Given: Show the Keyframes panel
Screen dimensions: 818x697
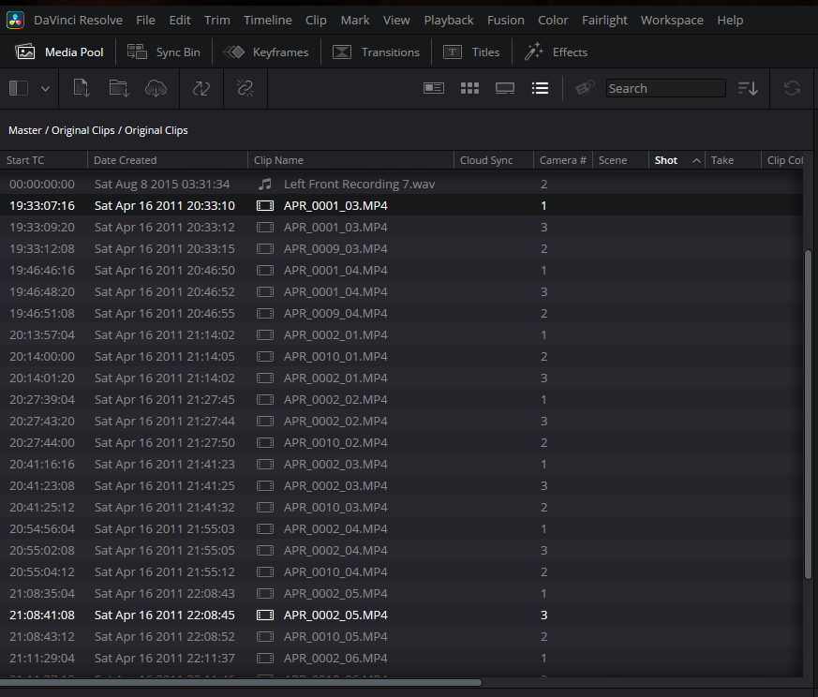Looking at the screenshot, I should point(266,52).
